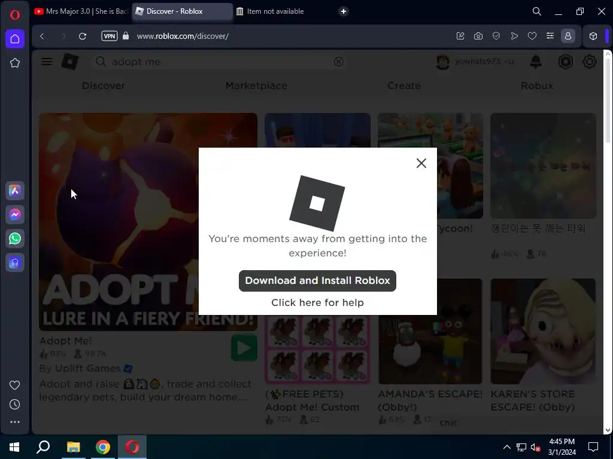Click the adopt me search field
Image resolution: width=613 pixels, height=459 pixels.
click(219, 62)
